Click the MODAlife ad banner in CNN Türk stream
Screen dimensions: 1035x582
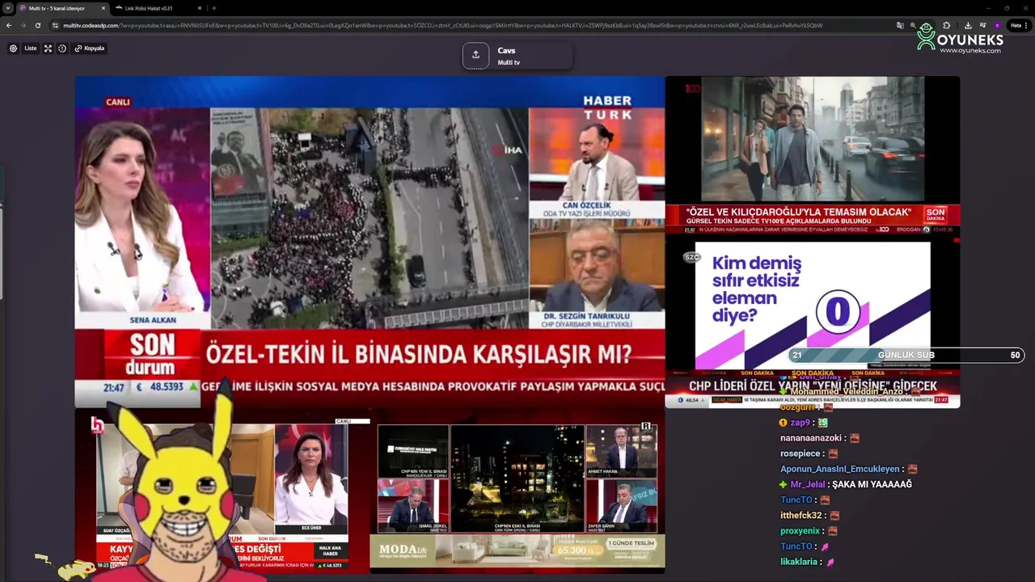517,551
